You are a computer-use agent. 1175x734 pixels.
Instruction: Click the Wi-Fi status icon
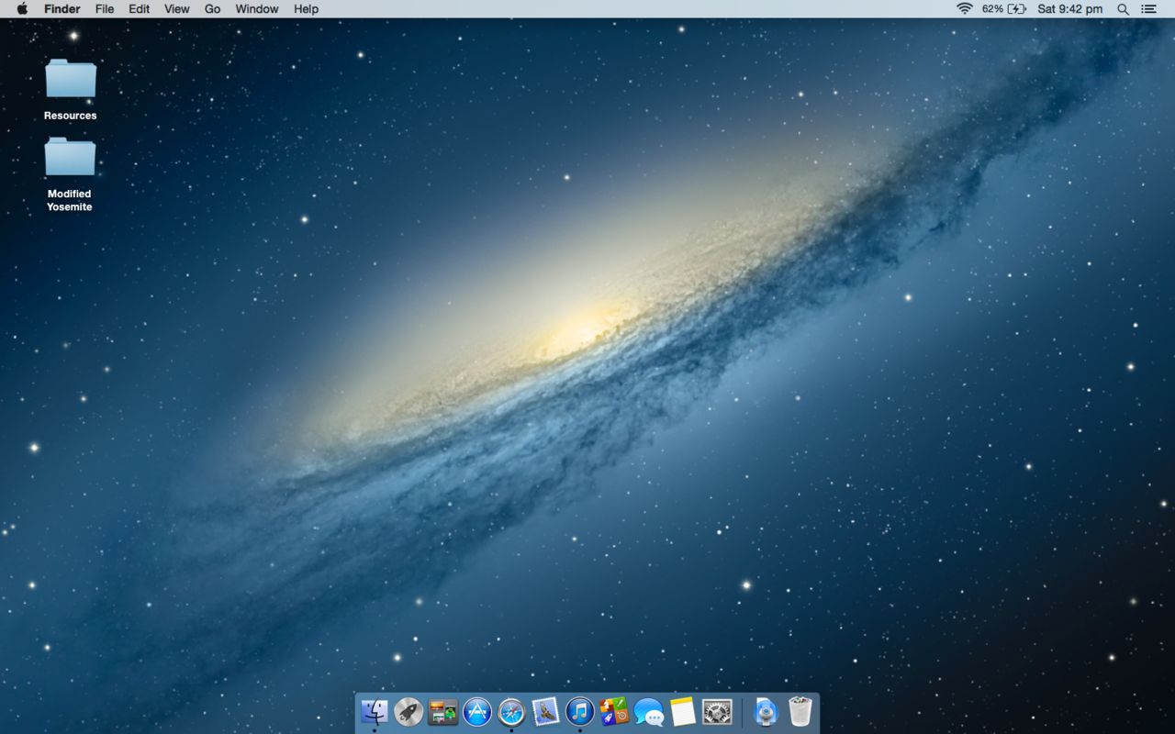[x=964, y=9]
